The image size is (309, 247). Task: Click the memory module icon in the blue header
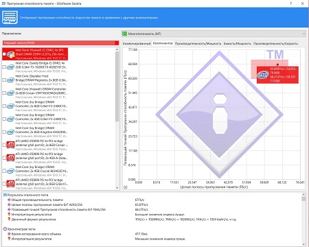tap(10, 18)
